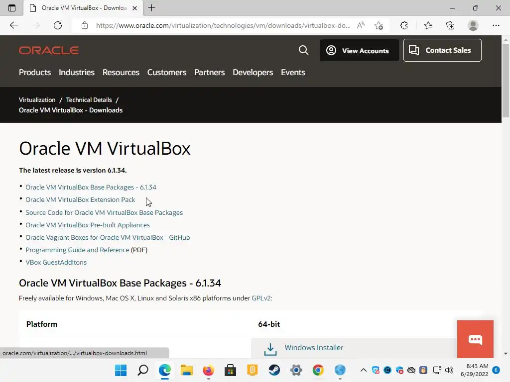Open the red chat widget

475,339
